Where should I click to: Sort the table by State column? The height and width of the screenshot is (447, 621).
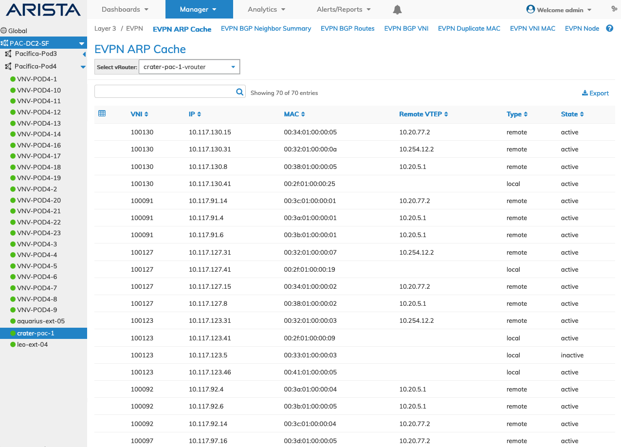pos(572,114)
